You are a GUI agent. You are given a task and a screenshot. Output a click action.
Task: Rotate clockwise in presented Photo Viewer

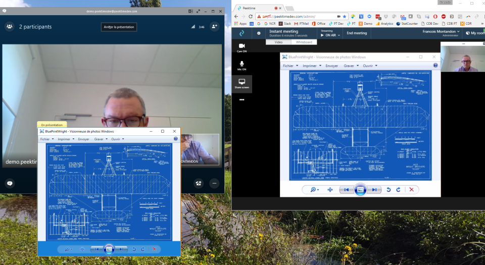click(x=142, y=249)
